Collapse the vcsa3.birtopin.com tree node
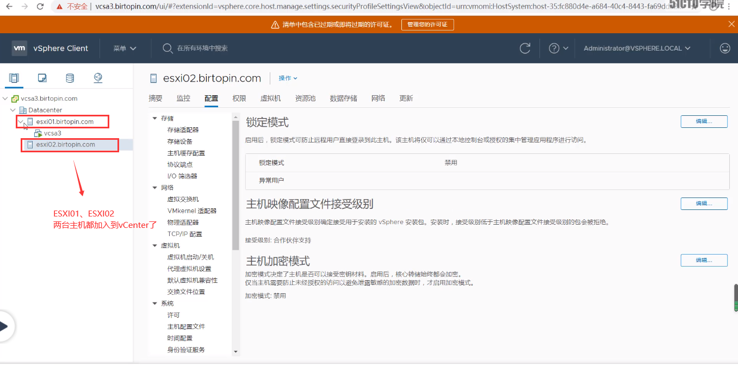The height and width of the screenshot is (365, 738). 5,98
